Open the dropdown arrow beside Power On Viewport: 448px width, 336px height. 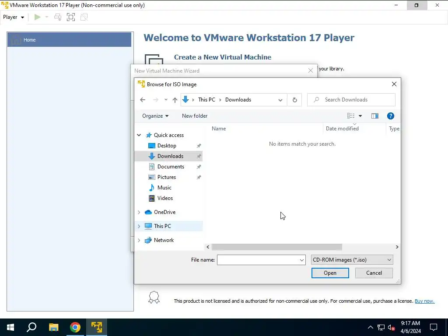(x=46, y=17)
